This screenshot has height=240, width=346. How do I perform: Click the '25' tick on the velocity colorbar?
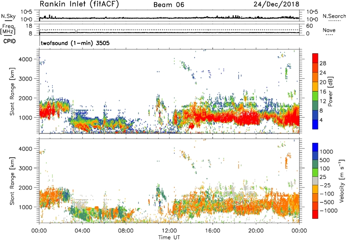[x=323, y=177]
